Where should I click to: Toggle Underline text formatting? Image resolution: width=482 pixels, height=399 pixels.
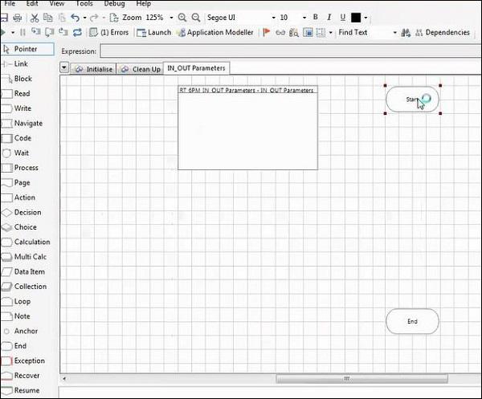coord(343,18)
